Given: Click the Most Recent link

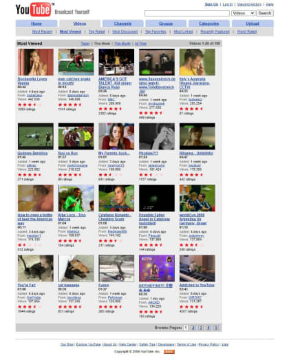Looking at the screenshot, I should pos(42,32).
